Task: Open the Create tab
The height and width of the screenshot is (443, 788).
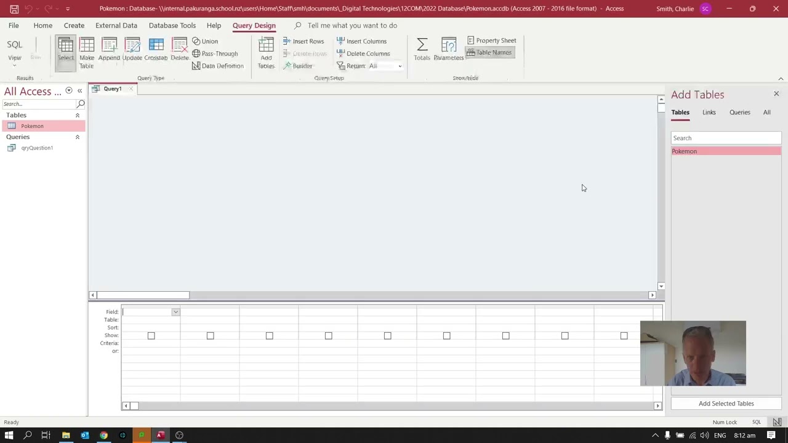Action: (74, 25)
